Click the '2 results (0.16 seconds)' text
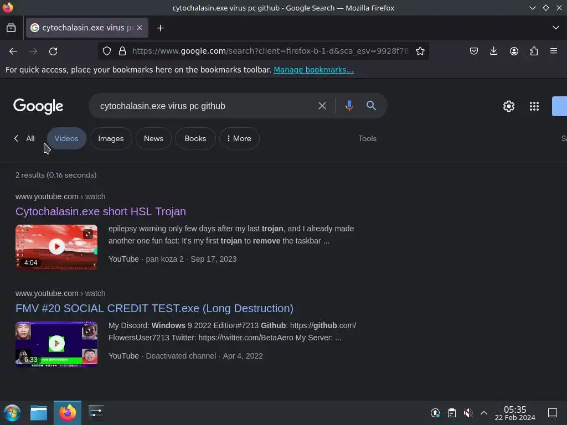The height and width of the screenshot is (425, 567). coord(56,175)
